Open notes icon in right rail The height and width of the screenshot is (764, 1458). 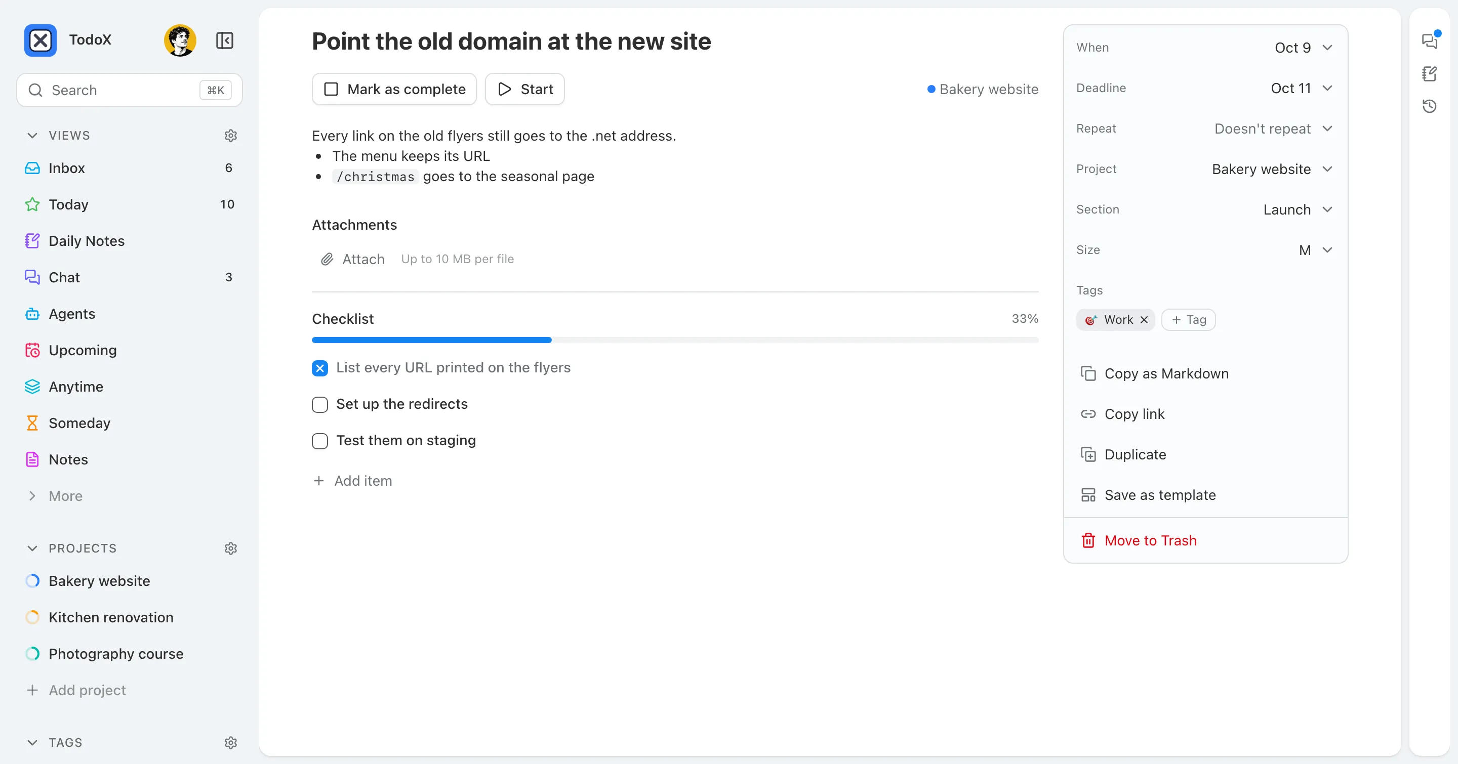(1430, 73)
